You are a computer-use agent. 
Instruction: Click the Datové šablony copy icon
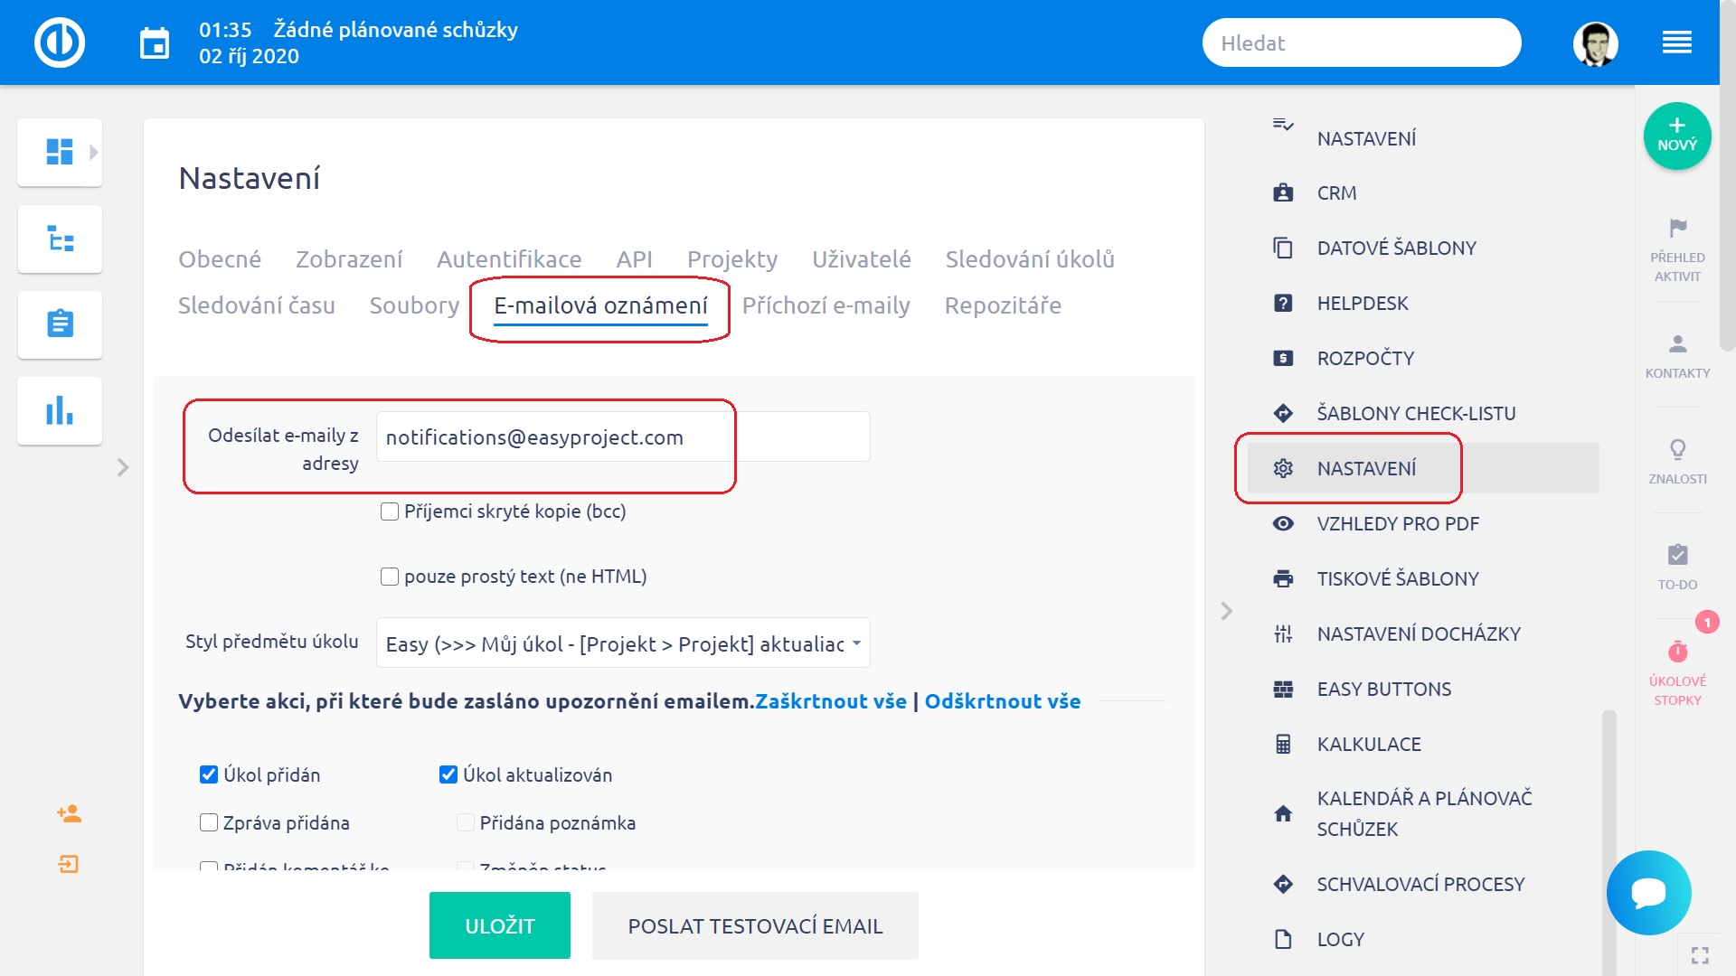coord(1283,248)
